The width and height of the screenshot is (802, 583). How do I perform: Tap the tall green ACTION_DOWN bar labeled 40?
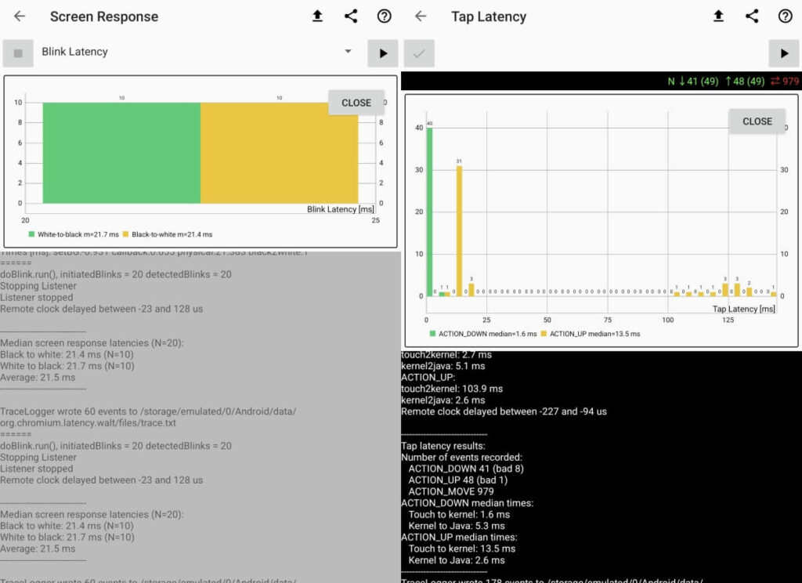tap(430, 212)
